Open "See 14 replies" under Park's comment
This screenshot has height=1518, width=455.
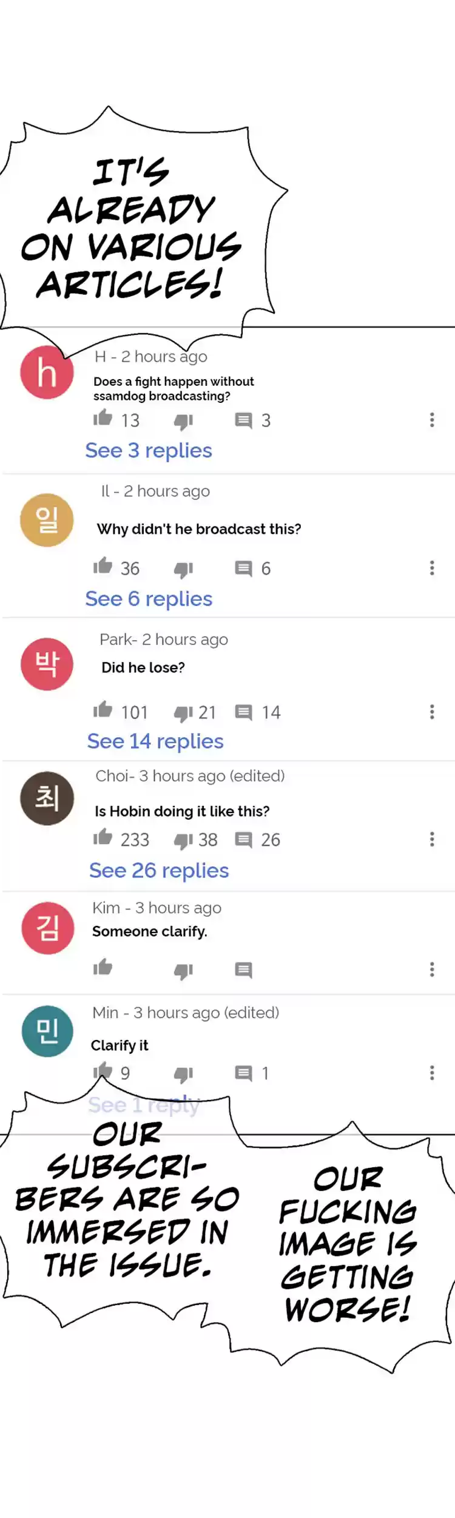pos(155,741)
